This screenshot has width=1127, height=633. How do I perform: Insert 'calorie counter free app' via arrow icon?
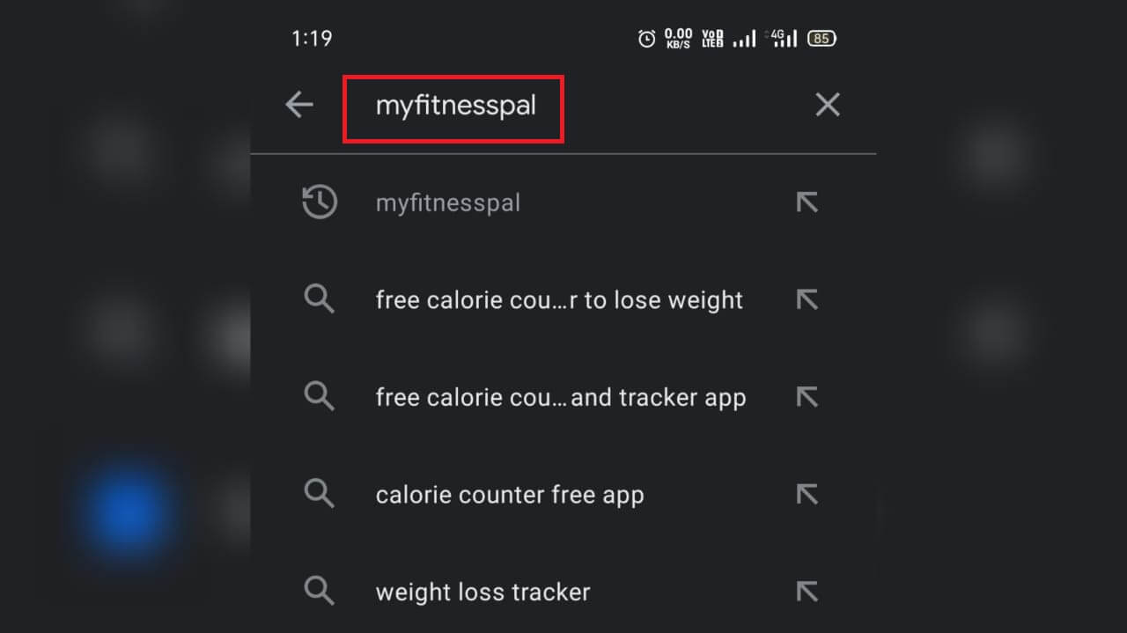[x=807, y=494]
